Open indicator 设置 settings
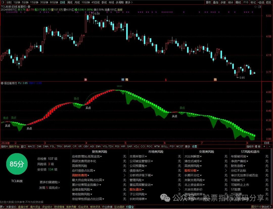The height and width of the screenshot is (209, 273). (194, 146)
